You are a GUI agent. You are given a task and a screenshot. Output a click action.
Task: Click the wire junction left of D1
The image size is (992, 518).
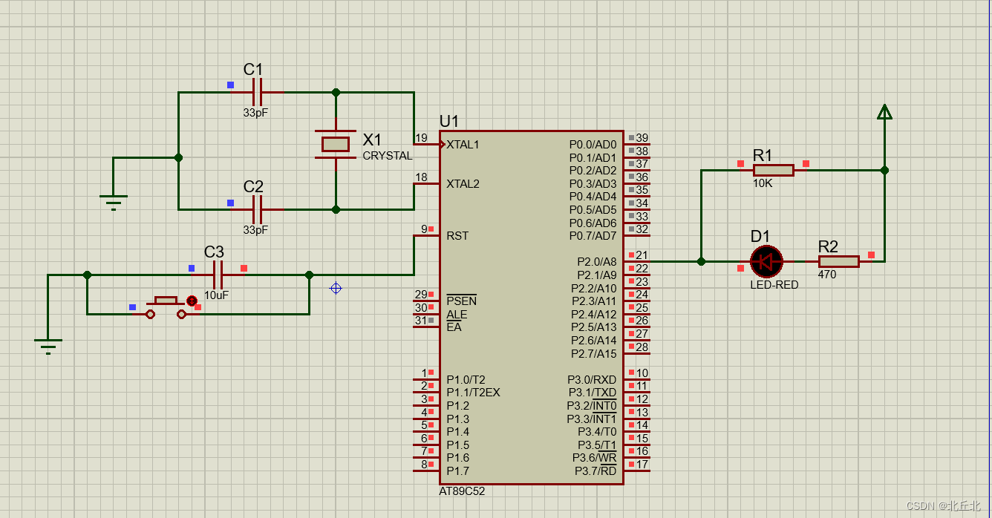coord(701,261)
